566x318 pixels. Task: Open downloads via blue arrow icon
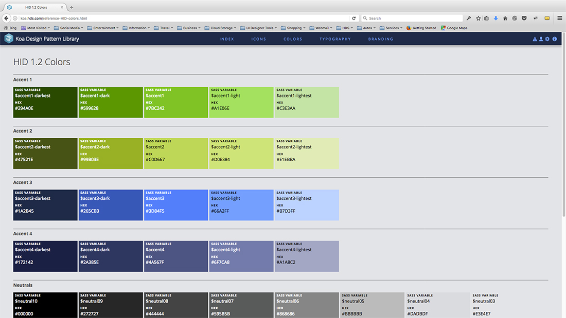point(496,18)
